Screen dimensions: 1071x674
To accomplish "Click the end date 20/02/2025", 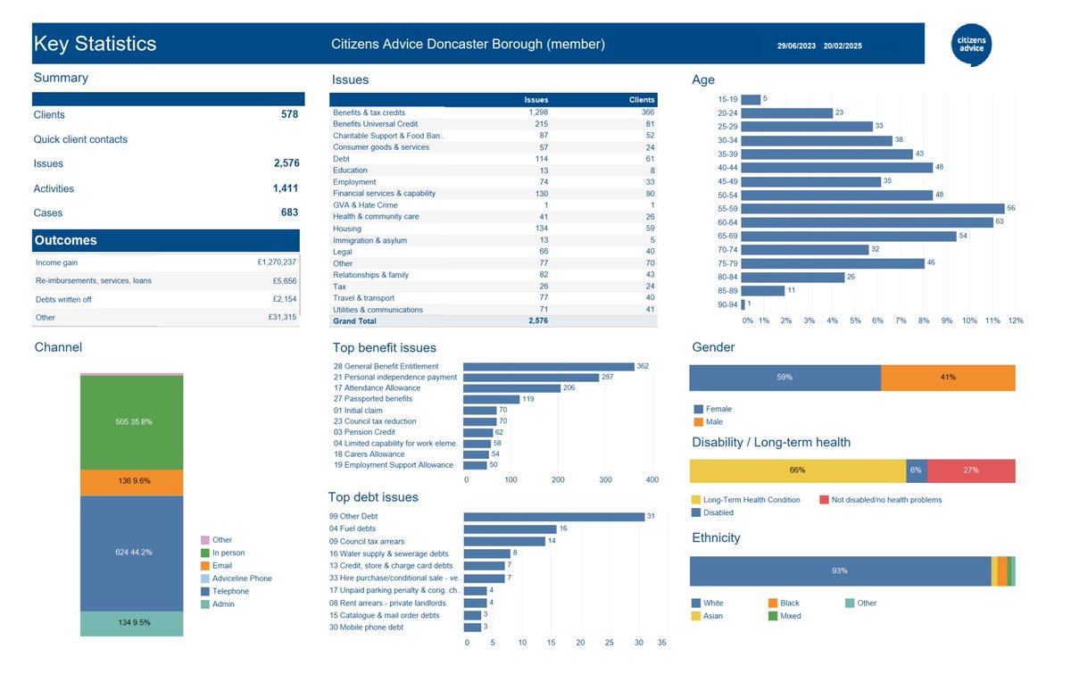I will click(843, 46).
